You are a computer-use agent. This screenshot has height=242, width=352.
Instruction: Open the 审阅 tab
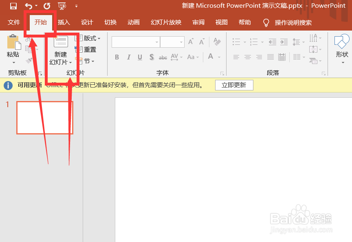pyautogui.click(x=198, y=22)
